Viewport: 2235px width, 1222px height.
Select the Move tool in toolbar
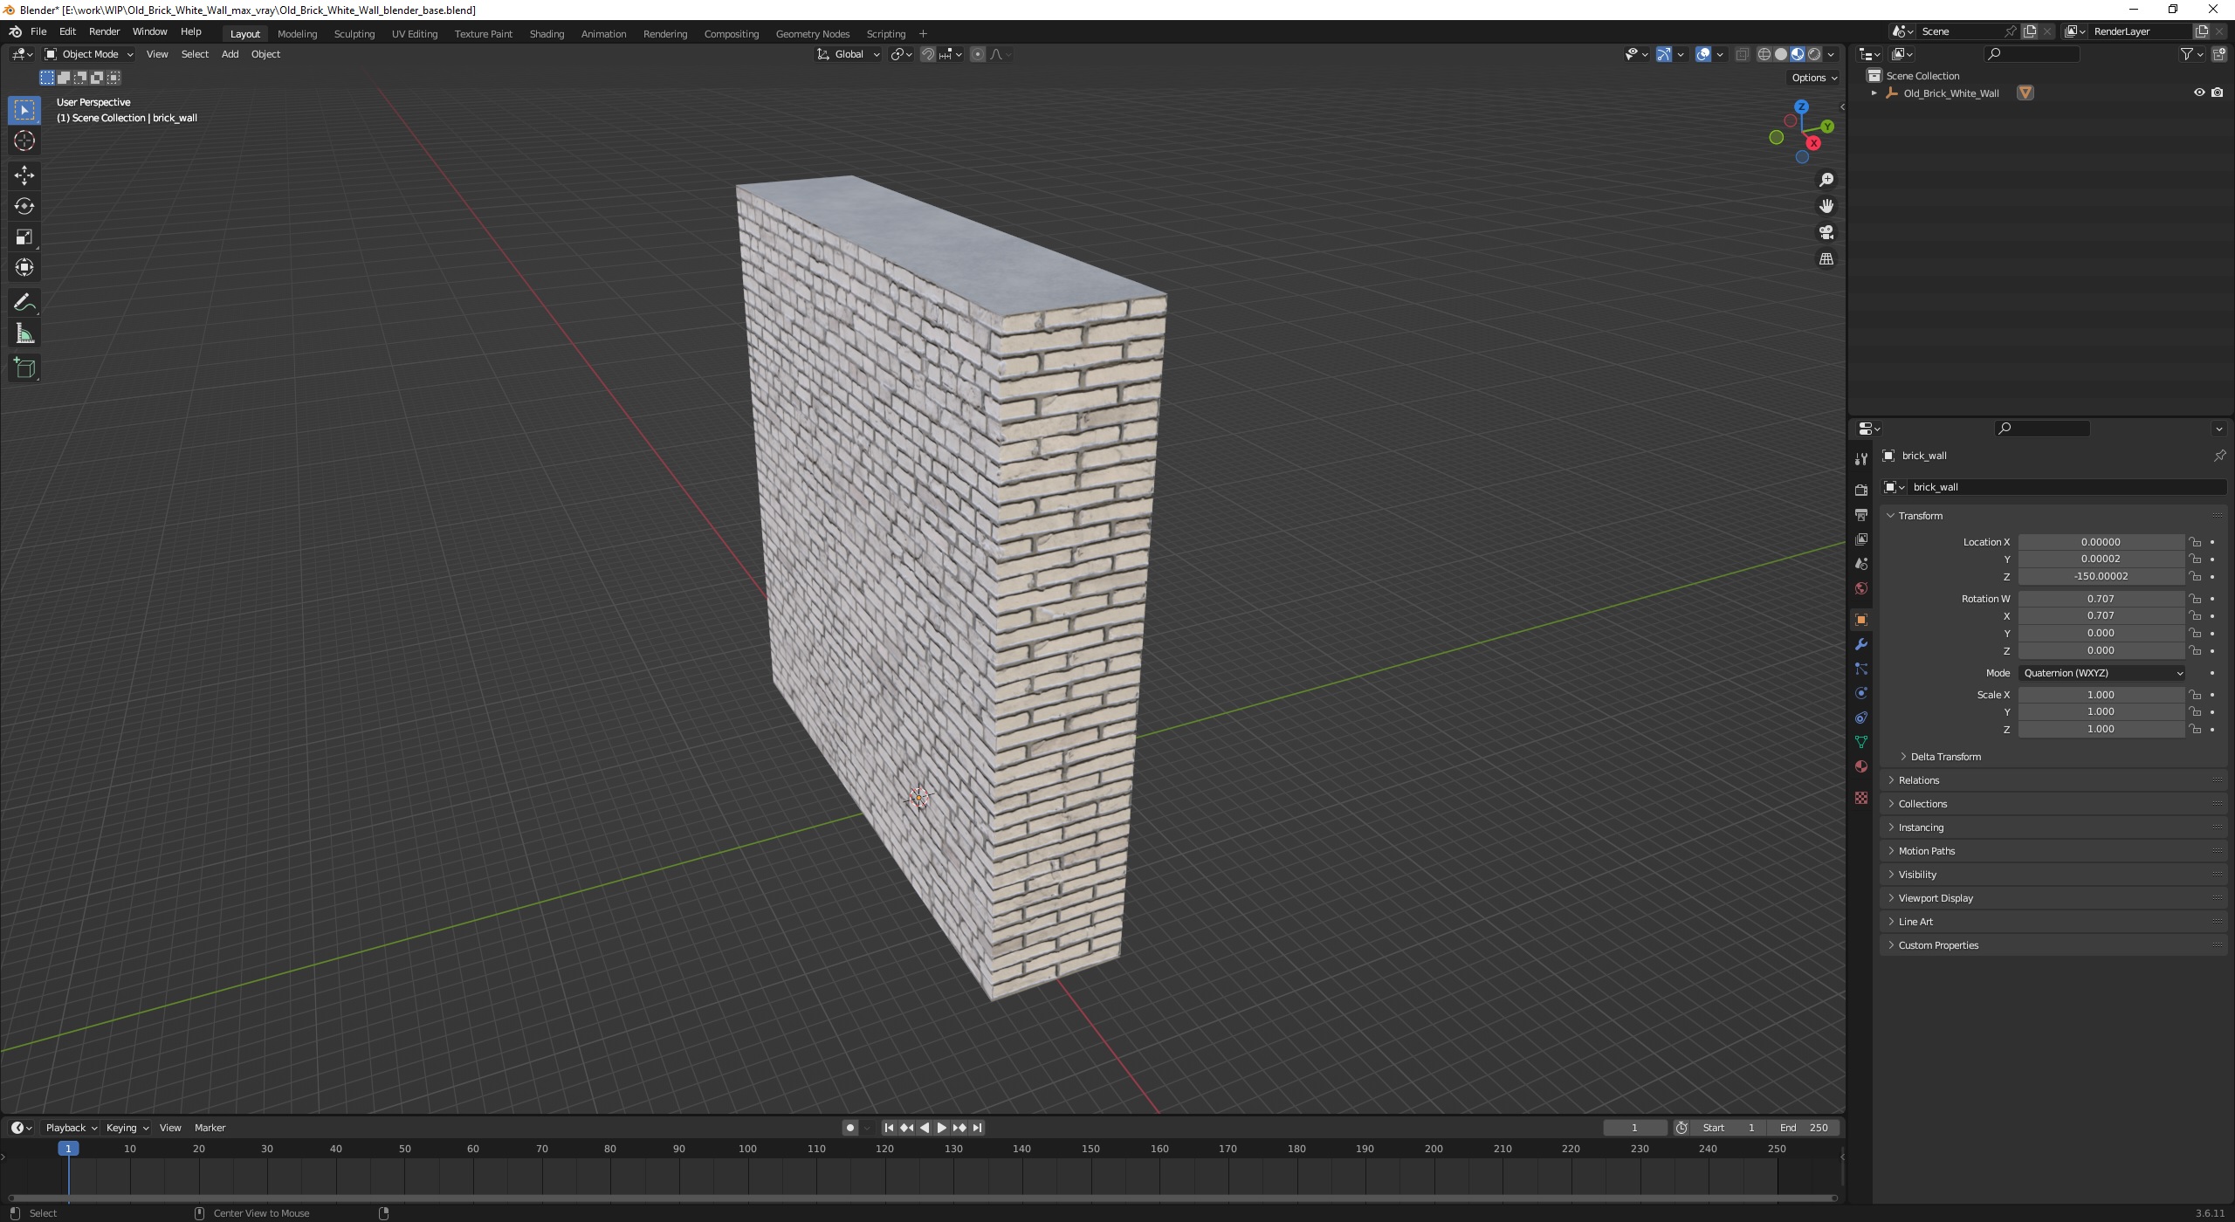(23, 172)
